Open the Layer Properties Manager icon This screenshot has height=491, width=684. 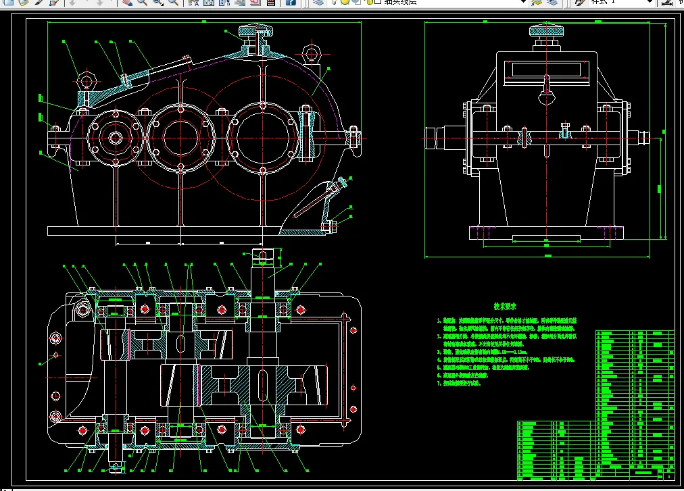(x=319, y=2)
